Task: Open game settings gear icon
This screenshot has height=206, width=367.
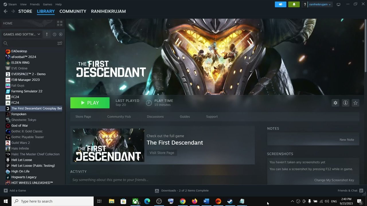Action: 335,103
